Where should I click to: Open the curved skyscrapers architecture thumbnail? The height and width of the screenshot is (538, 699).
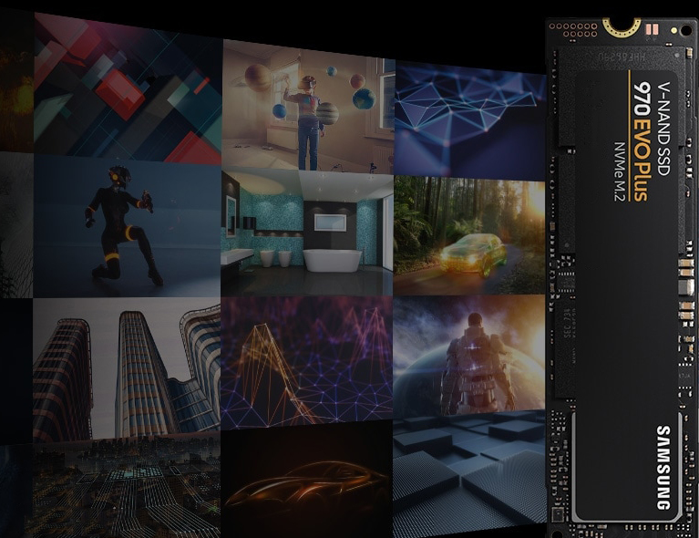click(x=127, y=369)
